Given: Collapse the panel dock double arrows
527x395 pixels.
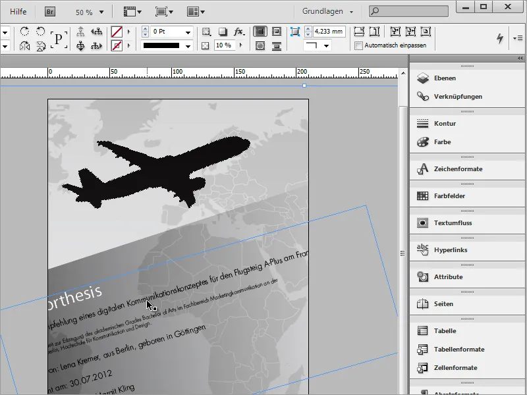Looking at the screenshot, I should coord(520,58).
